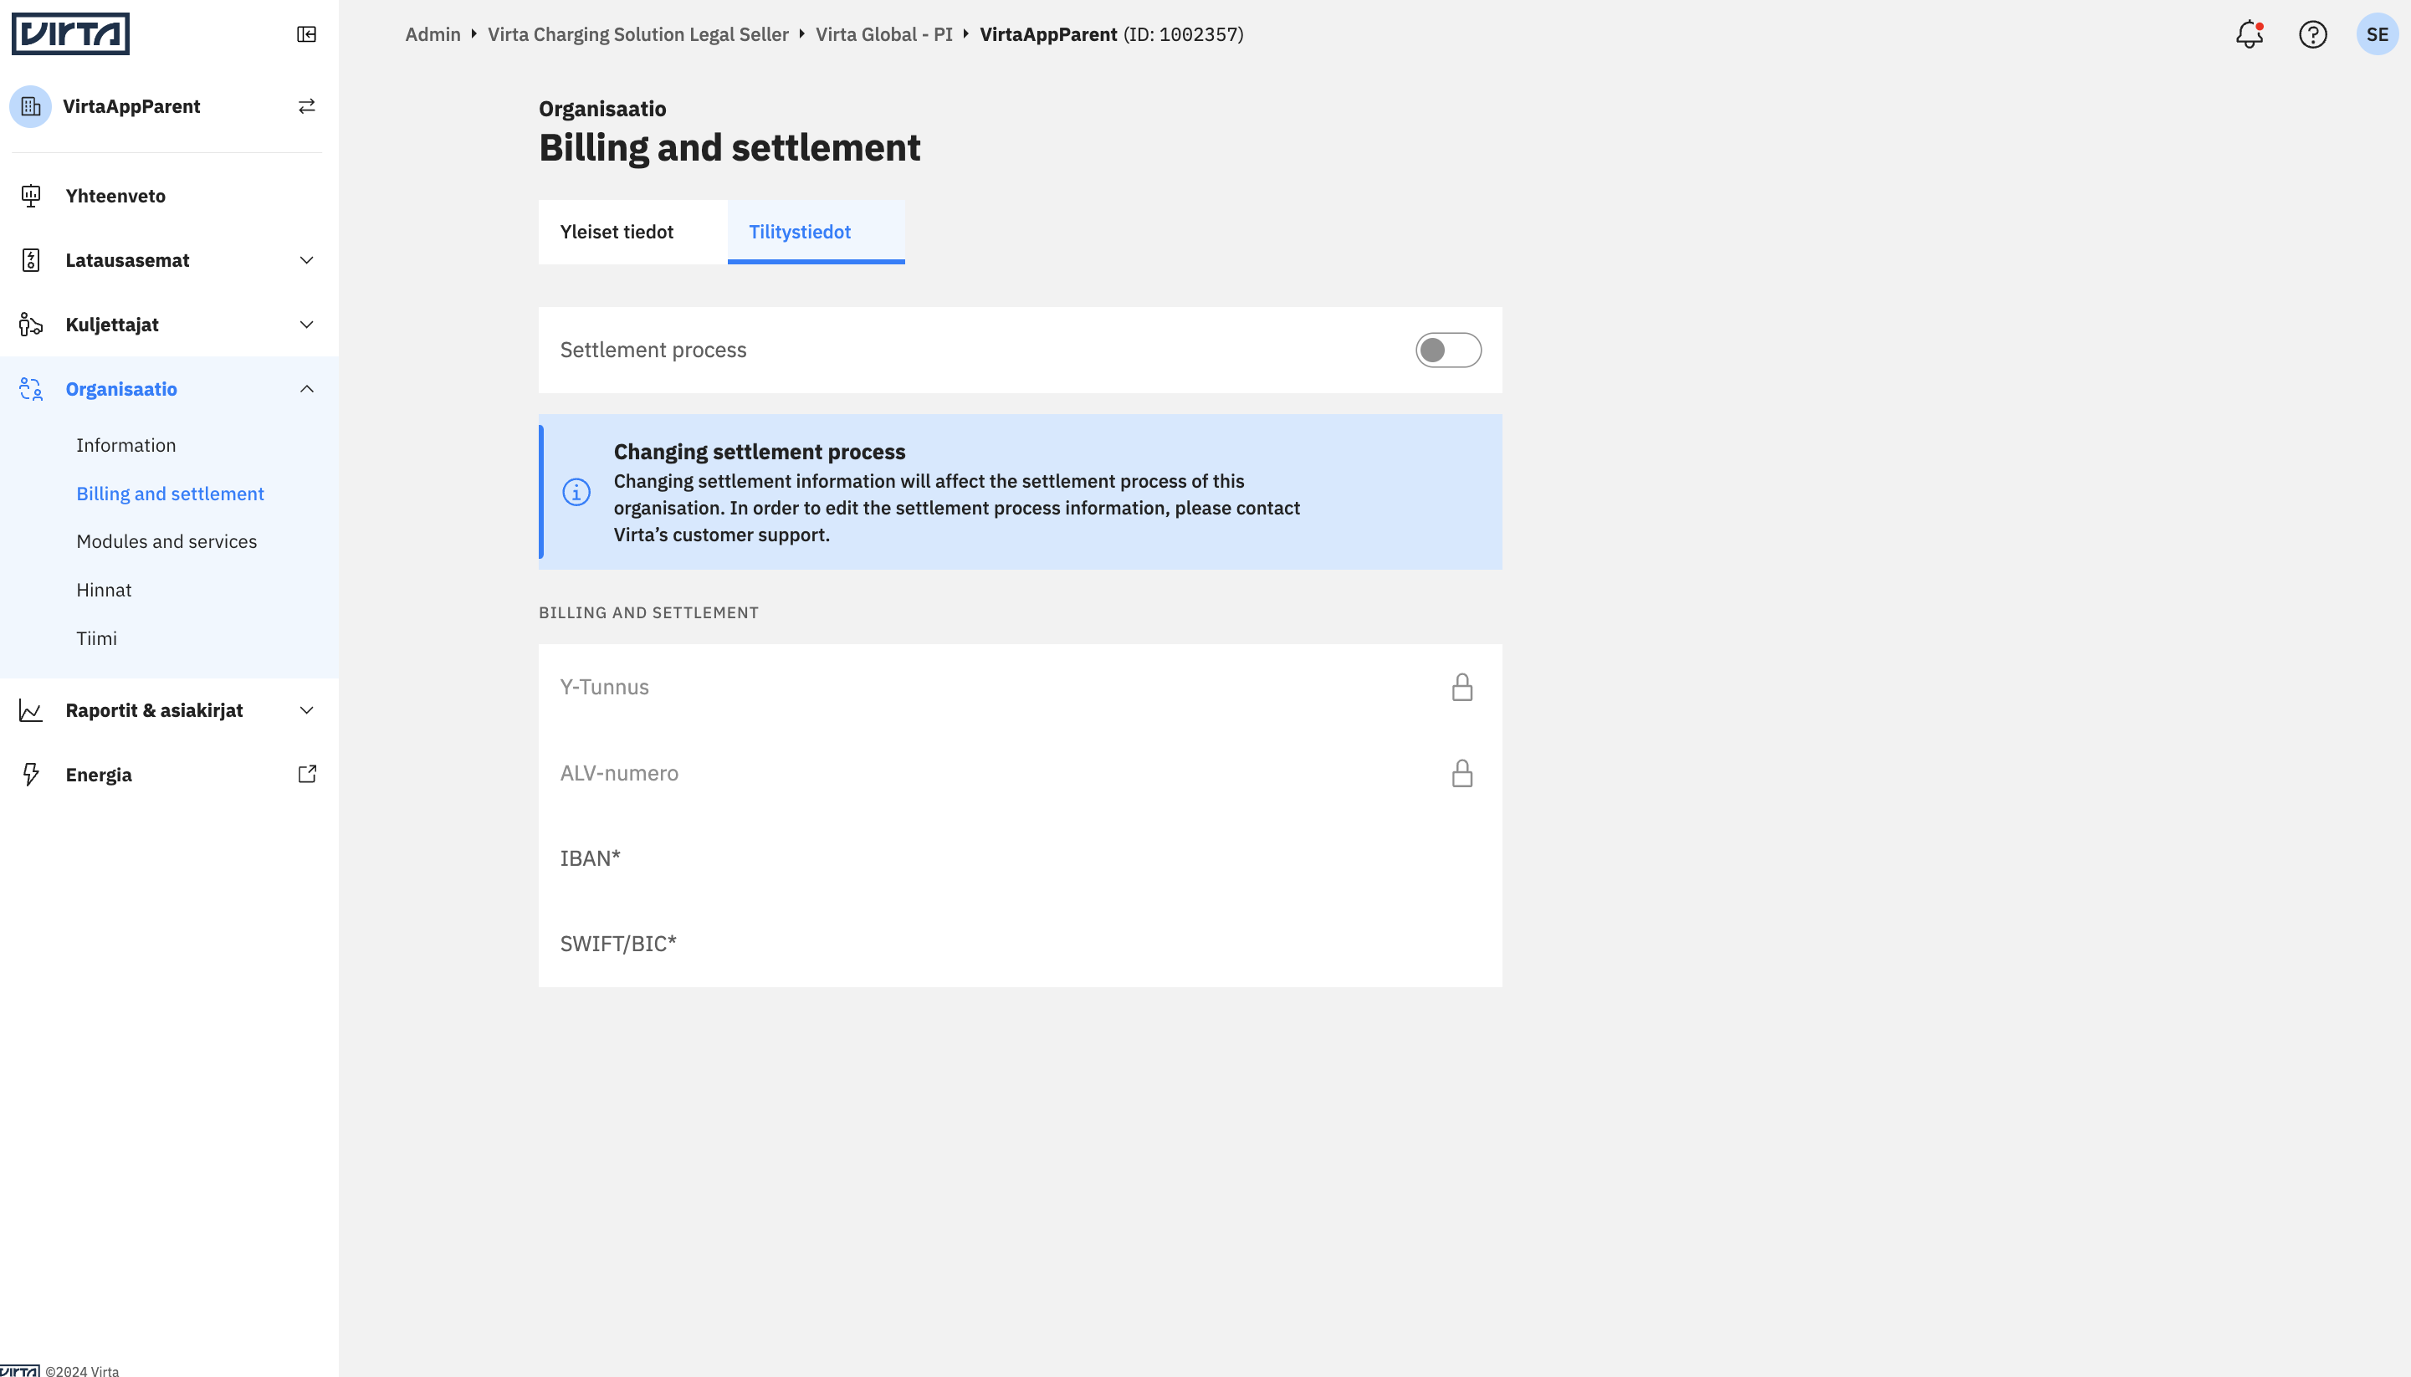Click lock icon beside Y-Tunnus field
The image size is (2411, 1377).
[1461, 687]
